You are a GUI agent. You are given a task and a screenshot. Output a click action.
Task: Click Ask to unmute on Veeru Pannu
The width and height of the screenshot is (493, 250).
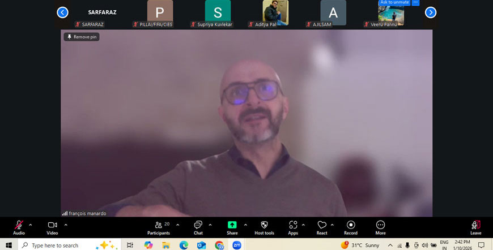(x=394, y=3)
